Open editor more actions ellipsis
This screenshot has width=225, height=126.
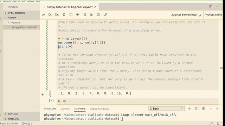coord(217,7)
